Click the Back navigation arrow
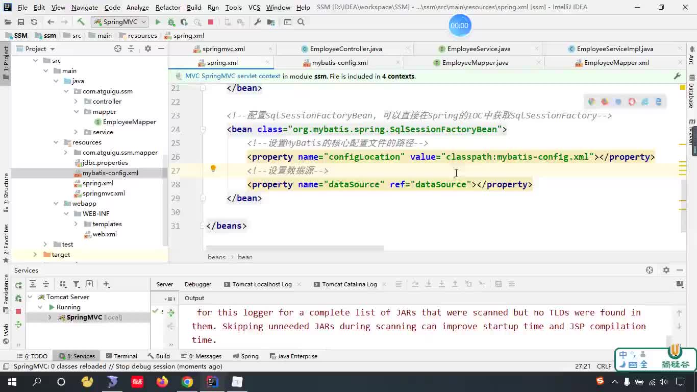Screen dimensions: 697x392 (51, 22)
